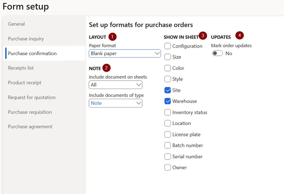Check the Owner checkbox

[168, 167]
